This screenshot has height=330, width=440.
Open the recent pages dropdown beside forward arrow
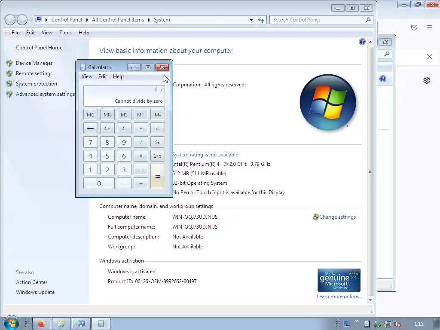[31, 20]
